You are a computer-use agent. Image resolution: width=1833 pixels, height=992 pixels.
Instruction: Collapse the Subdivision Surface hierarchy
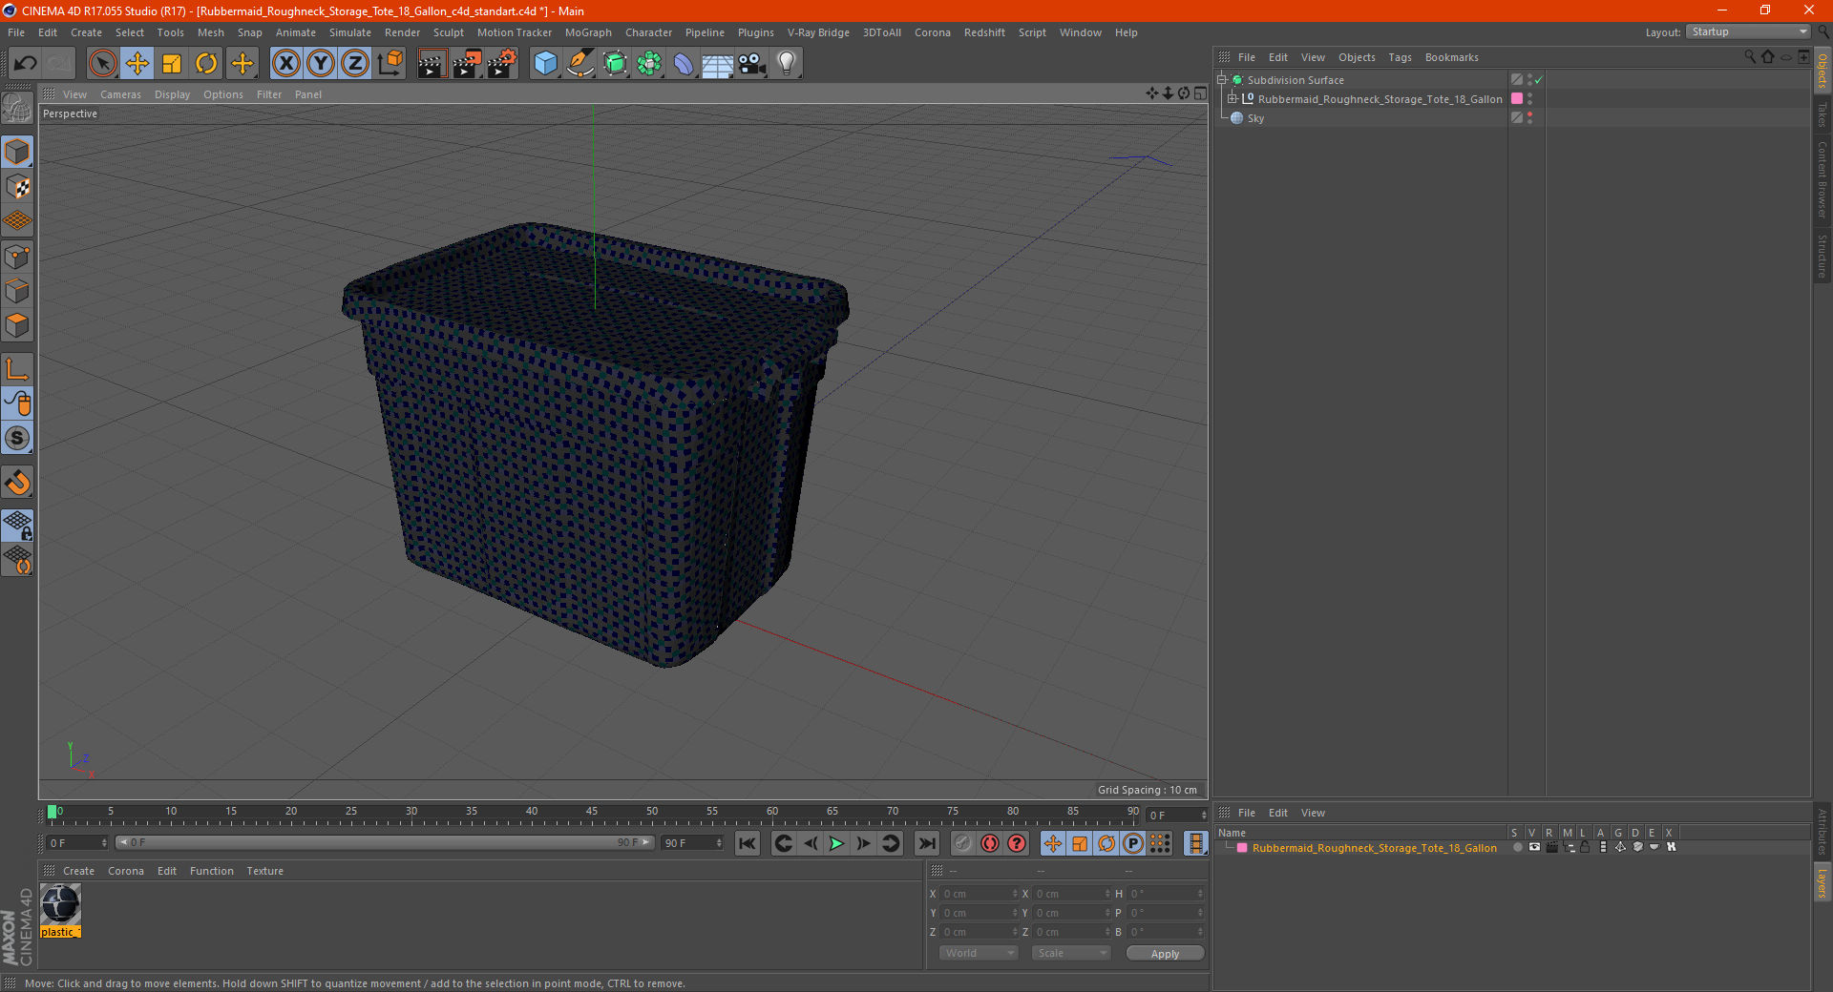pyautogui.click(x=1221, y=80)
